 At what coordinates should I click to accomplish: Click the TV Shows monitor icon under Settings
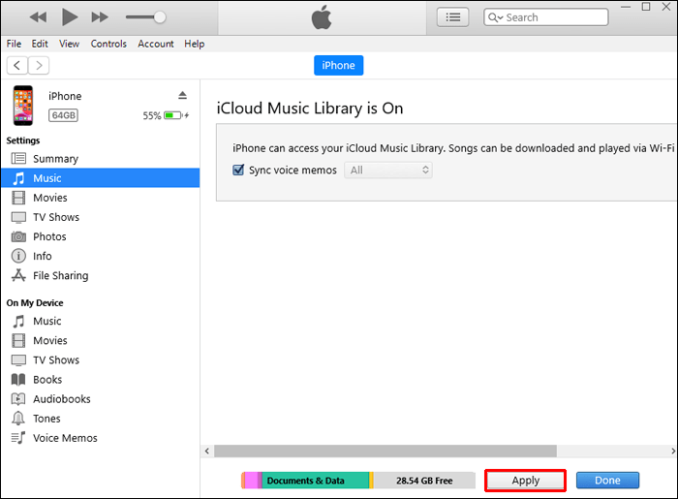click(18, 217)
